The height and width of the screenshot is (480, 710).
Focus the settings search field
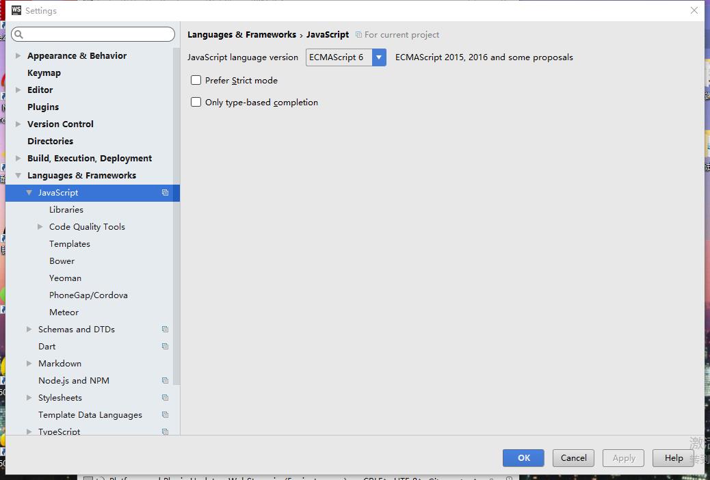pos(93,34)
